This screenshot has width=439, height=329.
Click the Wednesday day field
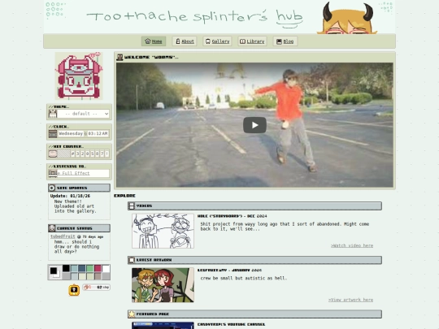pos(71,134)
